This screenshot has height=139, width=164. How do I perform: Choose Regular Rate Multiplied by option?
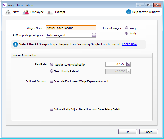(x=52, y=65)
